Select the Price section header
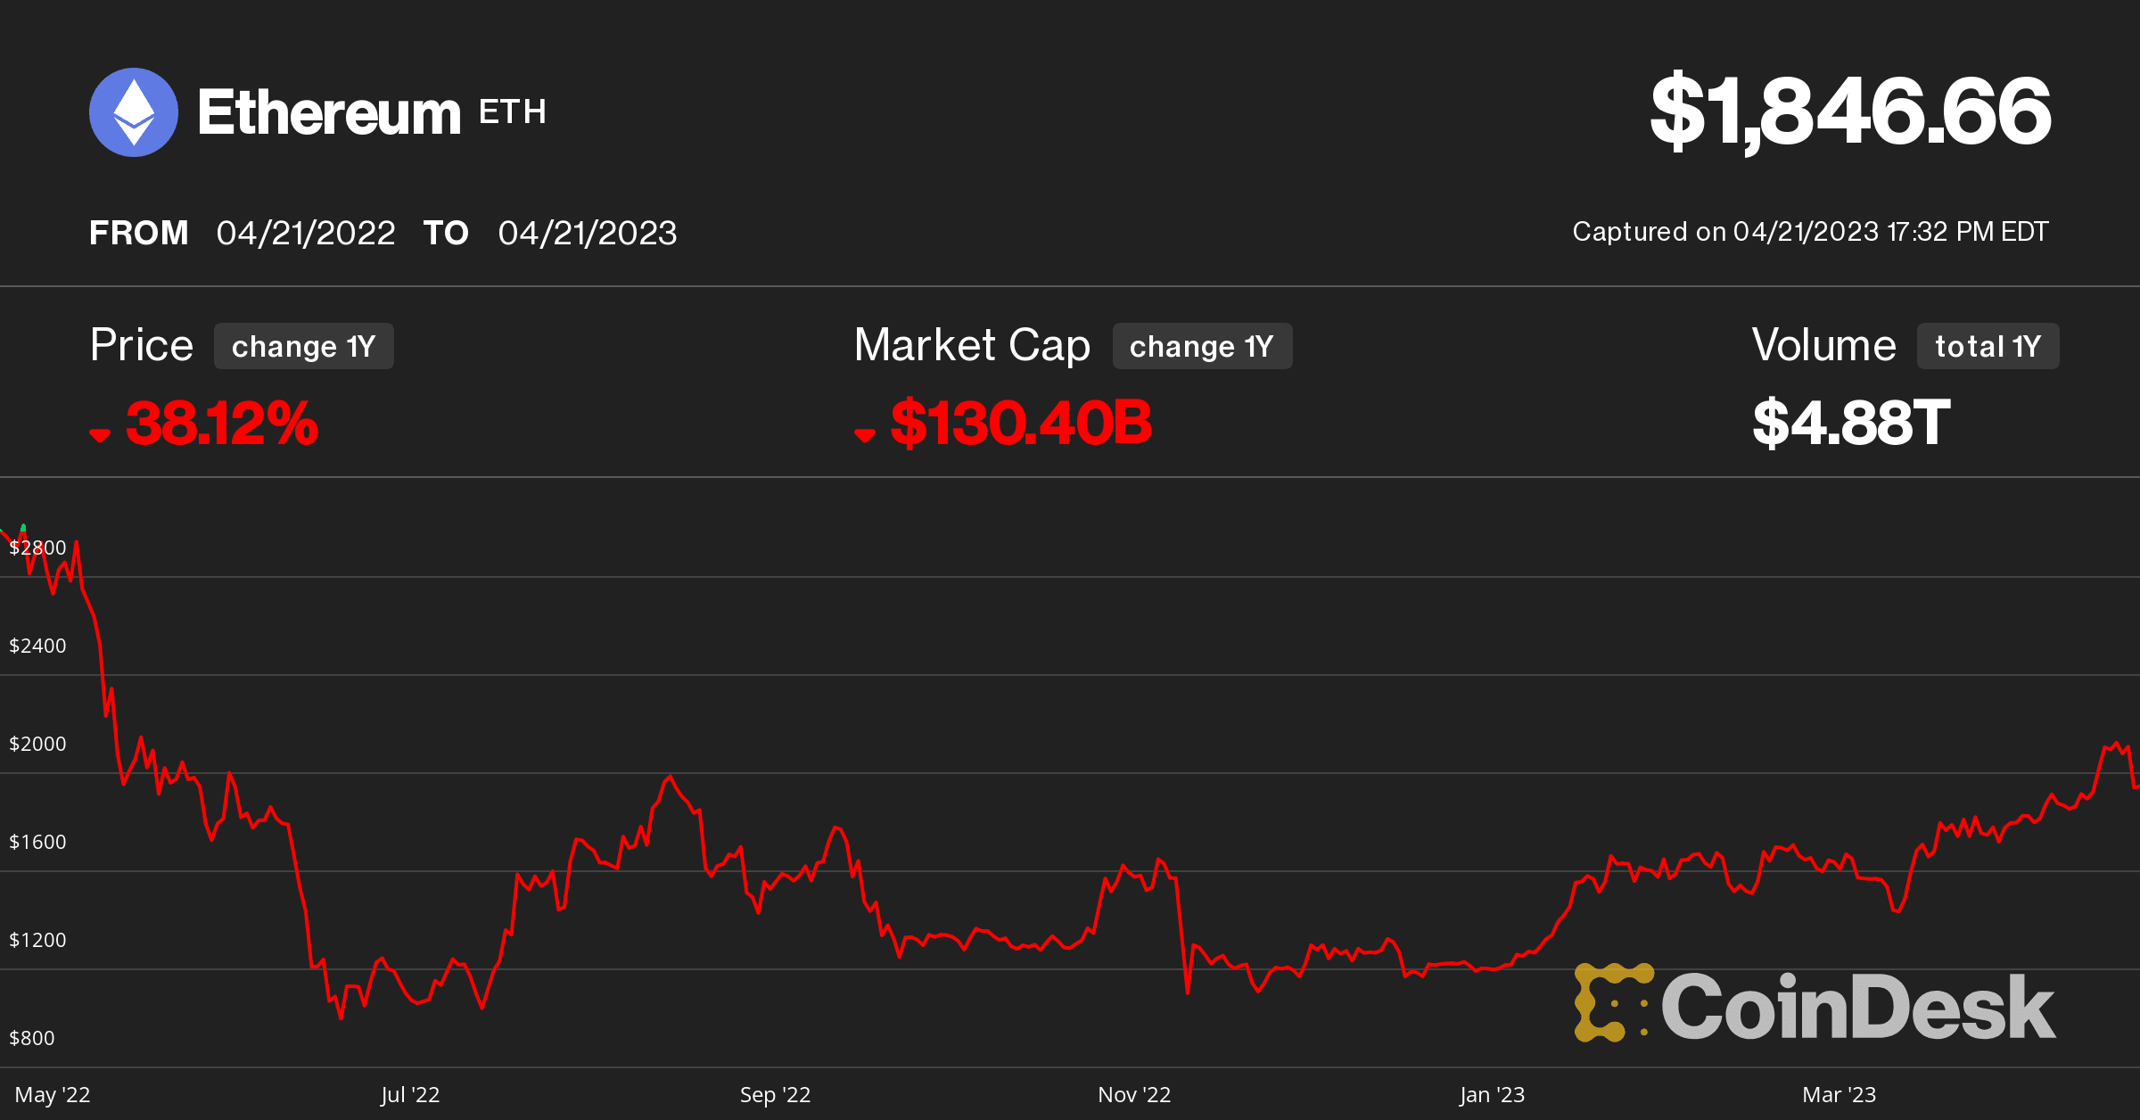Viewport: 2140px width, 1120px height. [141, 343]
